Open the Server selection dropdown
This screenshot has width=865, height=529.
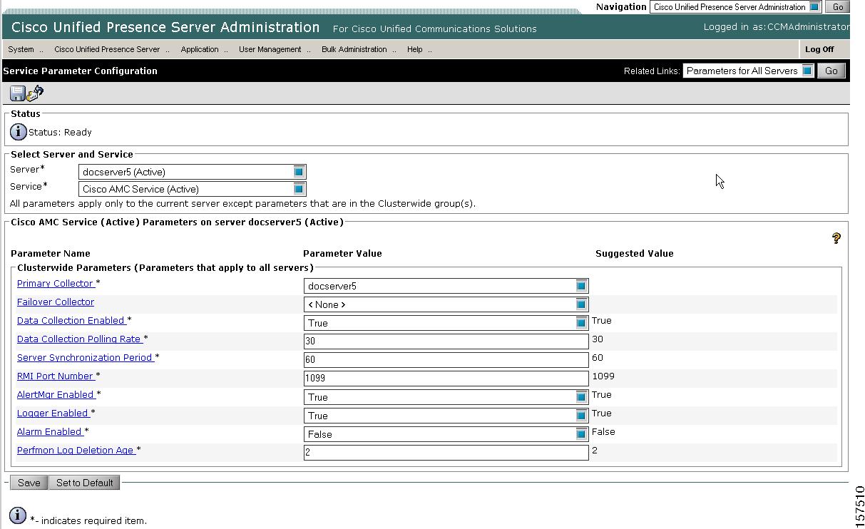tap(193, 172)
